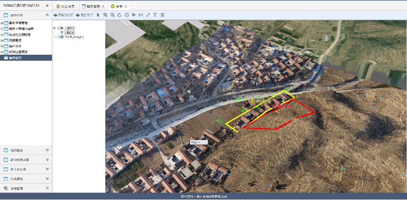This screenshot has height=200, width=407.
Task: Click the gear icon beside 系统管理
Action: (6, 189)
